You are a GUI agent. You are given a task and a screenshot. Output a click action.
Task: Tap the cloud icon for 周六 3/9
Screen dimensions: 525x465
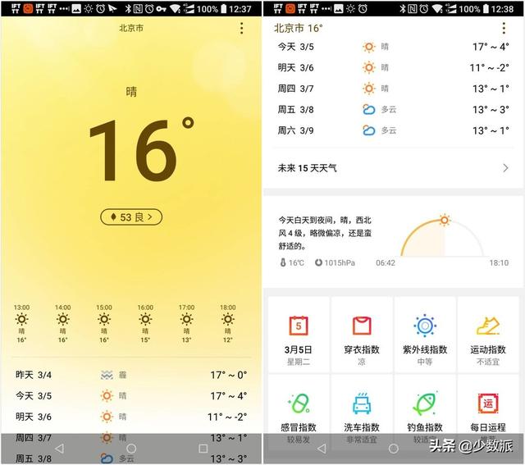coord(369,130)
